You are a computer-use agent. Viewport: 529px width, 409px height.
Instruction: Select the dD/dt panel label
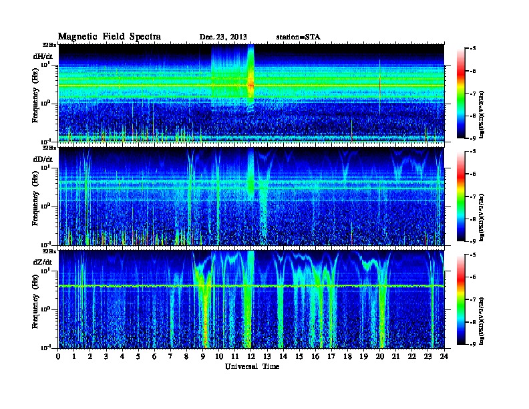click(x=43, y=159)
